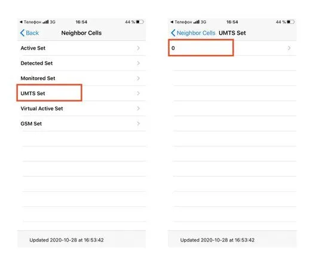Tap the Back chevron icon

coord(22,33)
